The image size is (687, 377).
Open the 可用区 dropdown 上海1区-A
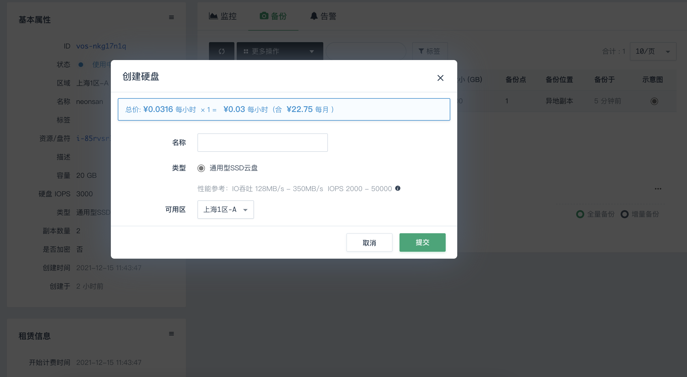tap(225, 210)
